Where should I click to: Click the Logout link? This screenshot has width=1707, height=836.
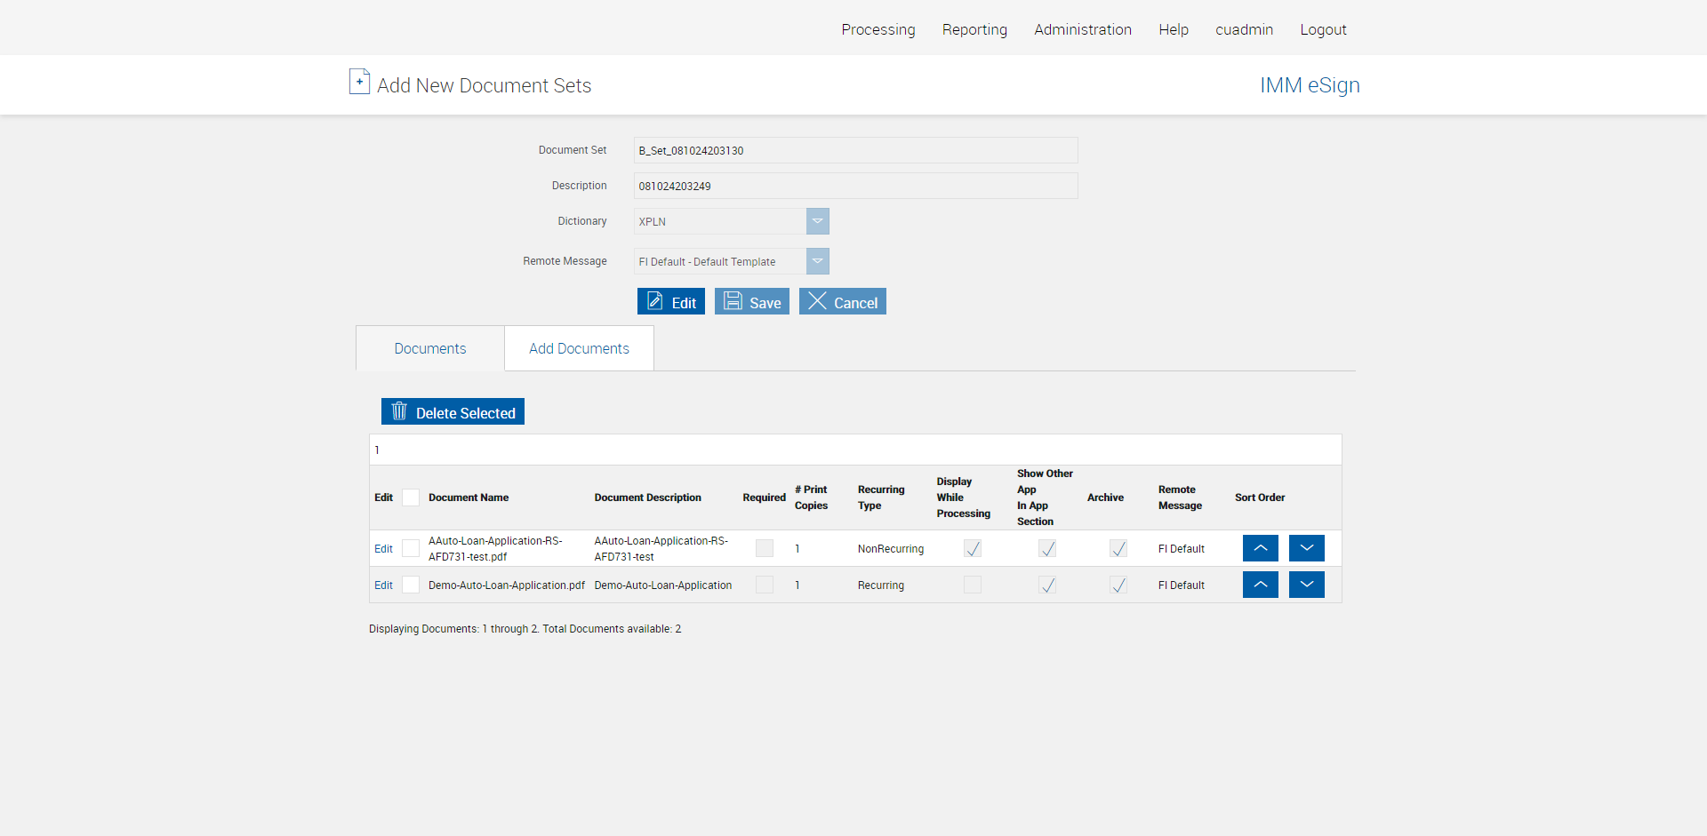pos(1323,29)
